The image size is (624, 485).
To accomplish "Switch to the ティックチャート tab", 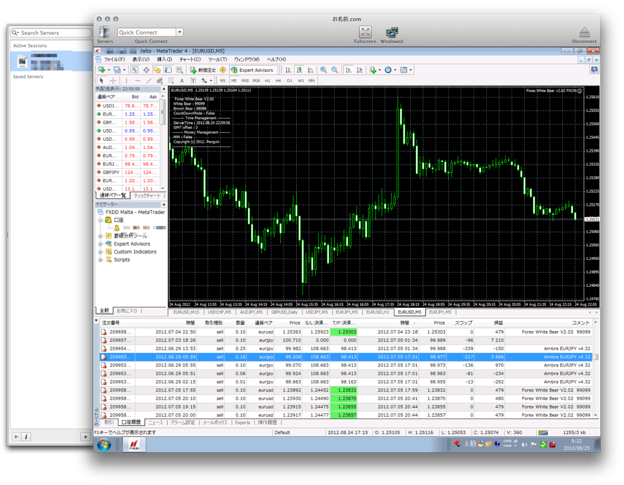I will click(147, 196).
